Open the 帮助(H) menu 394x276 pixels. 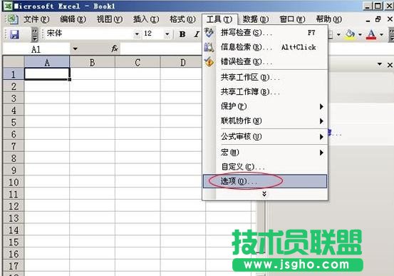coord(328,19)
